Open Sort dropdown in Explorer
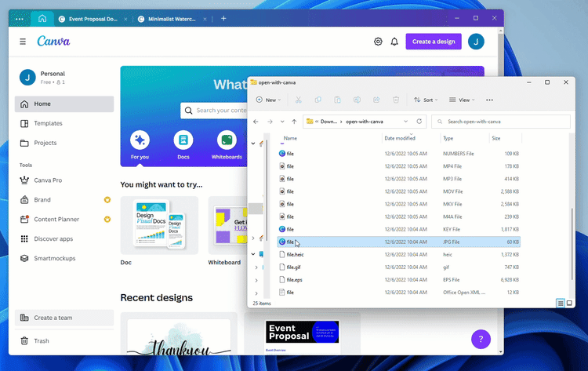 click(x=426, y=100)
